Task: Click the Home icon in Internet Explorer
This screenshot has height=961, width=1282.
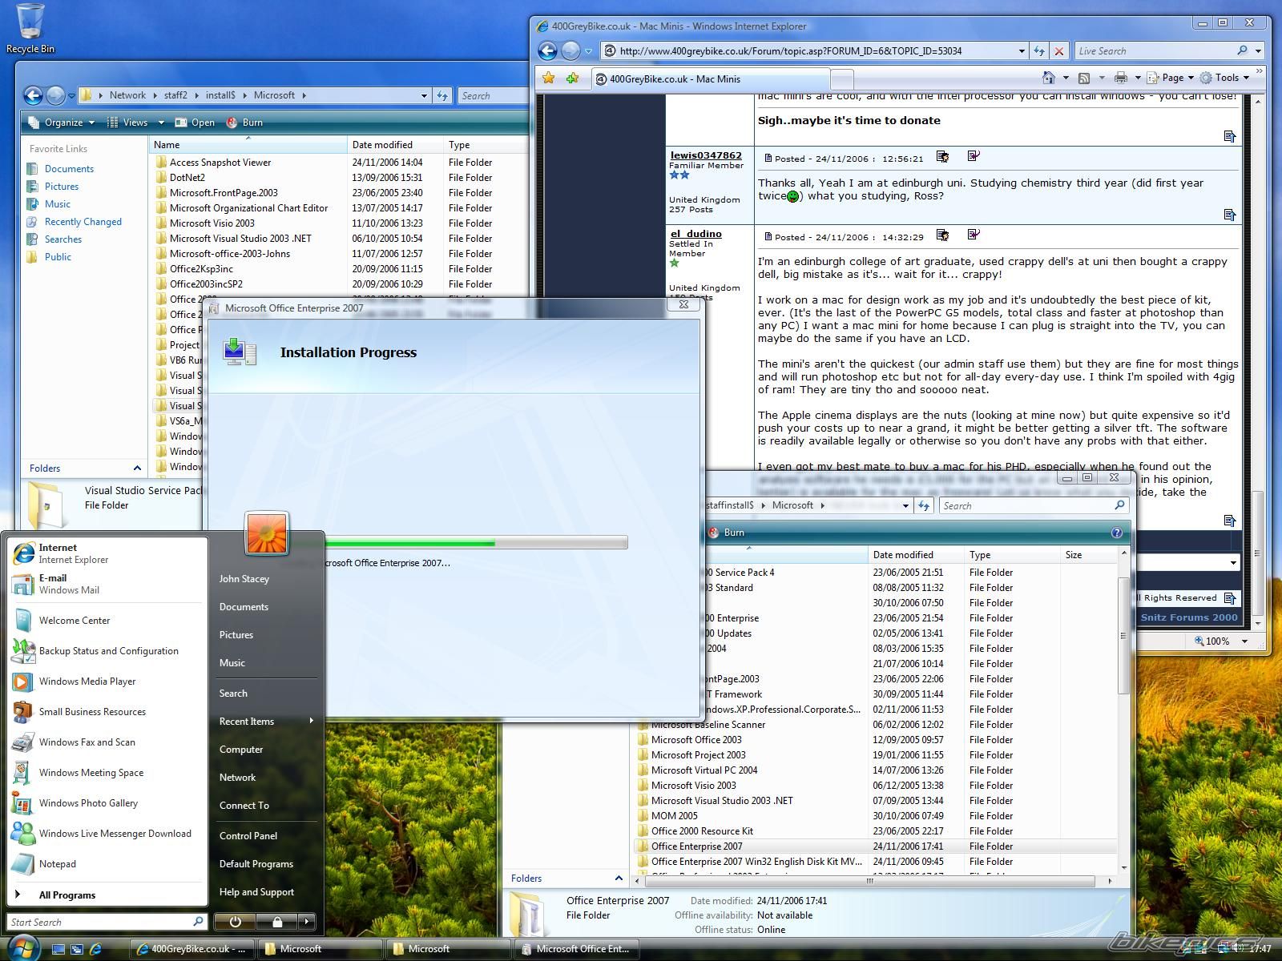Action: point(1048,78)
